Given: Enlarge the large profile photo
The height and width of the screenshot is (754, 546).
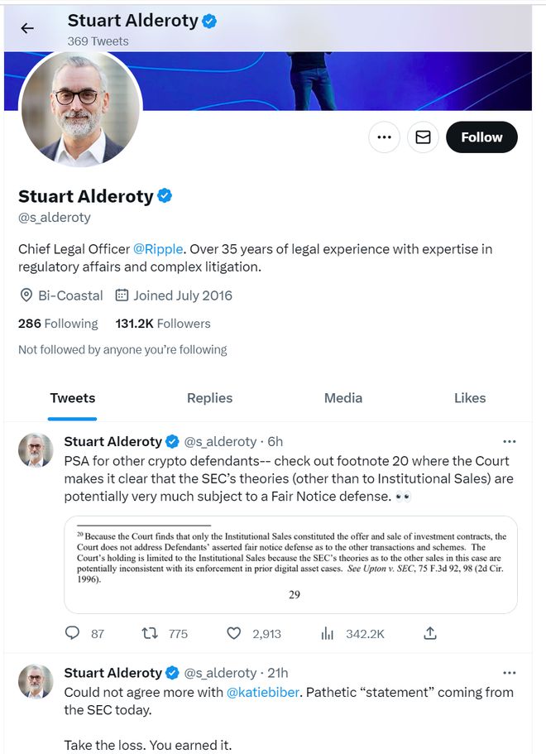Looking at the screenshot, I should click(80, 108).
